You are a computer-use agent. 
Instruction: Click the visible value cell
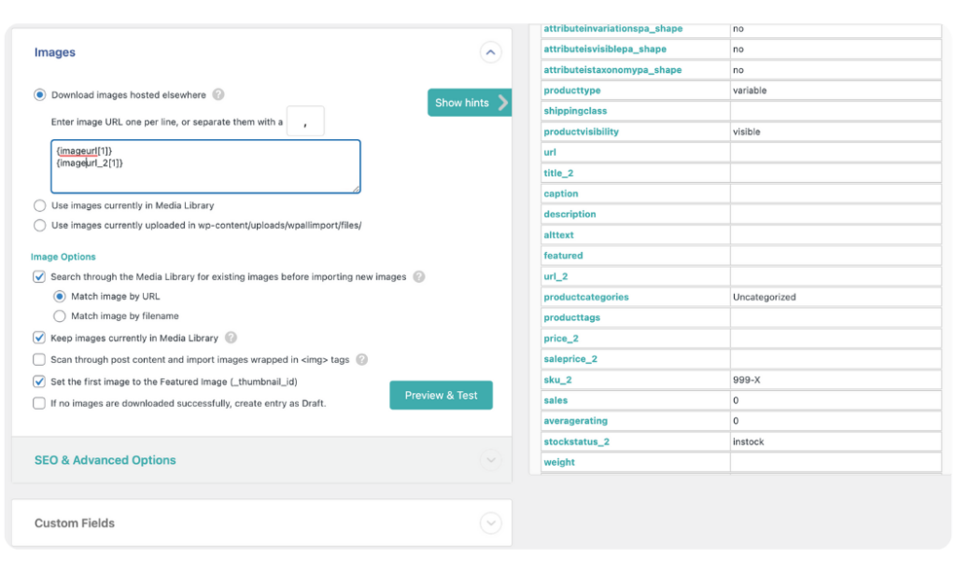(836, 132)
